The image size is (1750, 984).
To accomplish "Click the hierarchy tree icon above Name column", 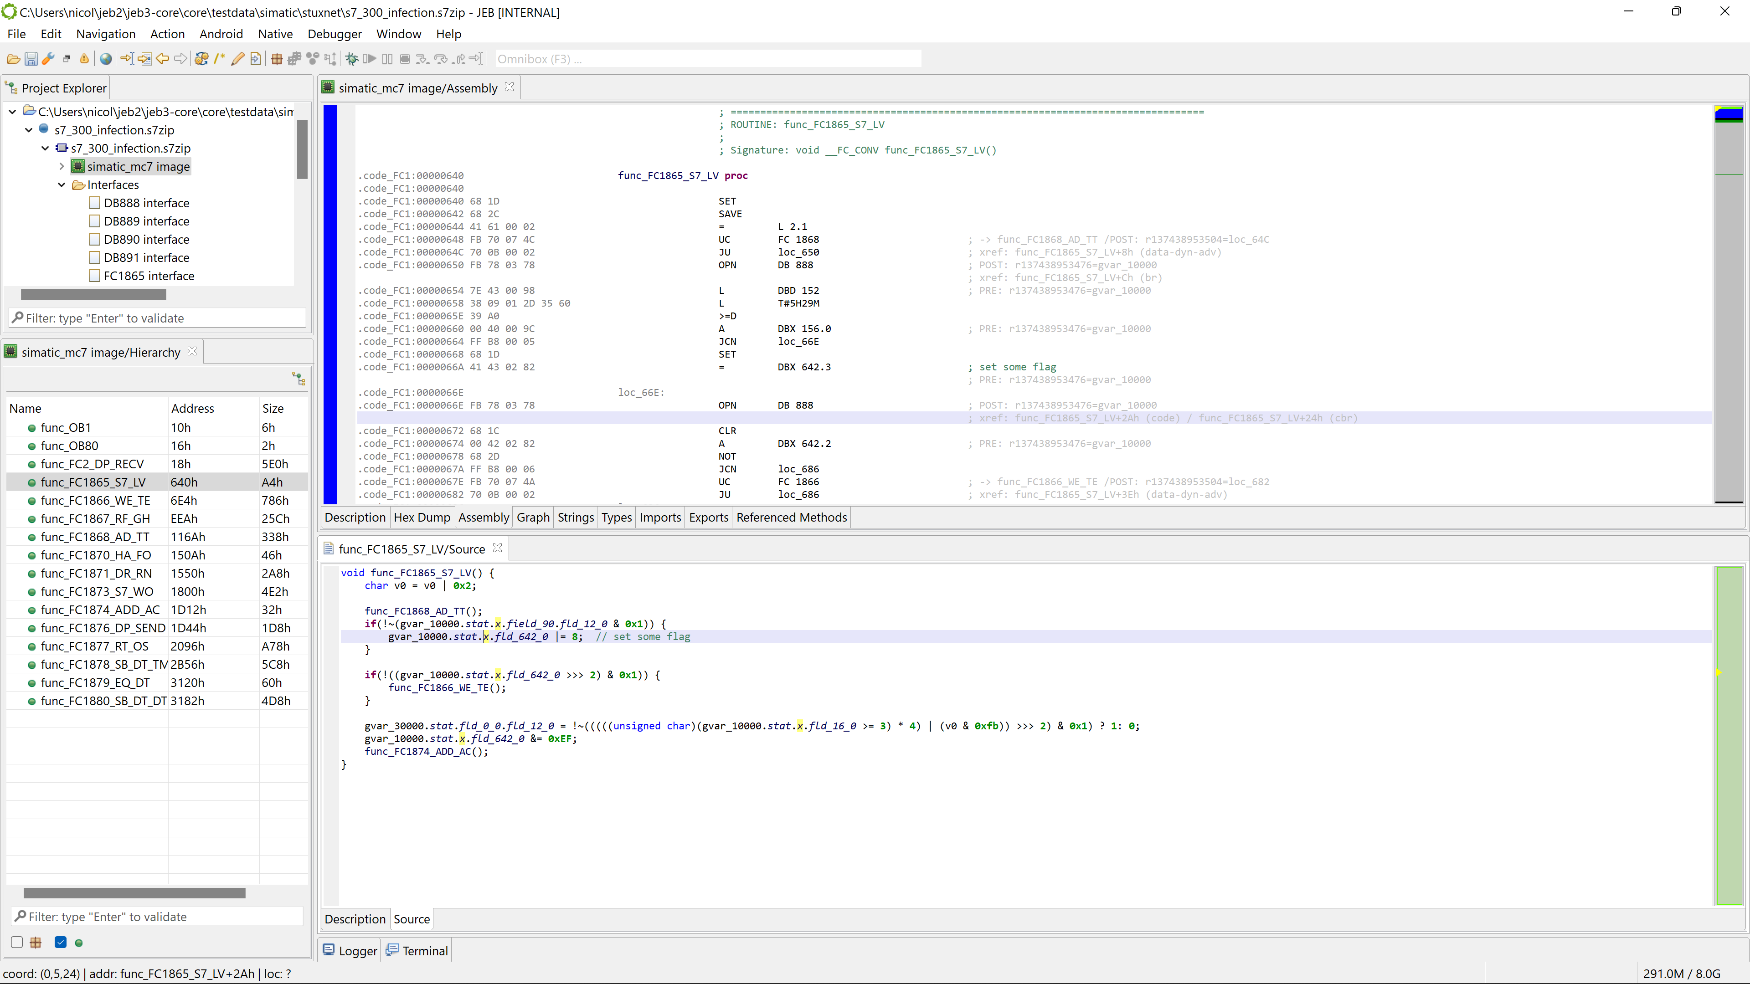I will point(298,378).
